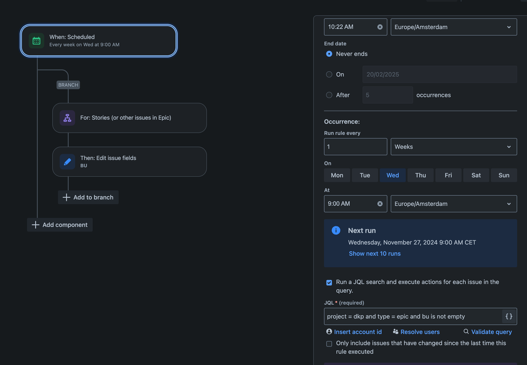Click Resolve users link
The width and height of the screenshot is (527, 365).
(420, 332)
